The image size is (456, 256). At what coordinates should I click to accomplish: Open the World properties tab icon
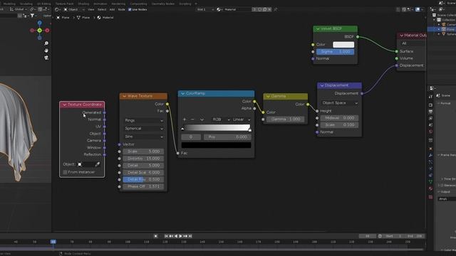430,132
